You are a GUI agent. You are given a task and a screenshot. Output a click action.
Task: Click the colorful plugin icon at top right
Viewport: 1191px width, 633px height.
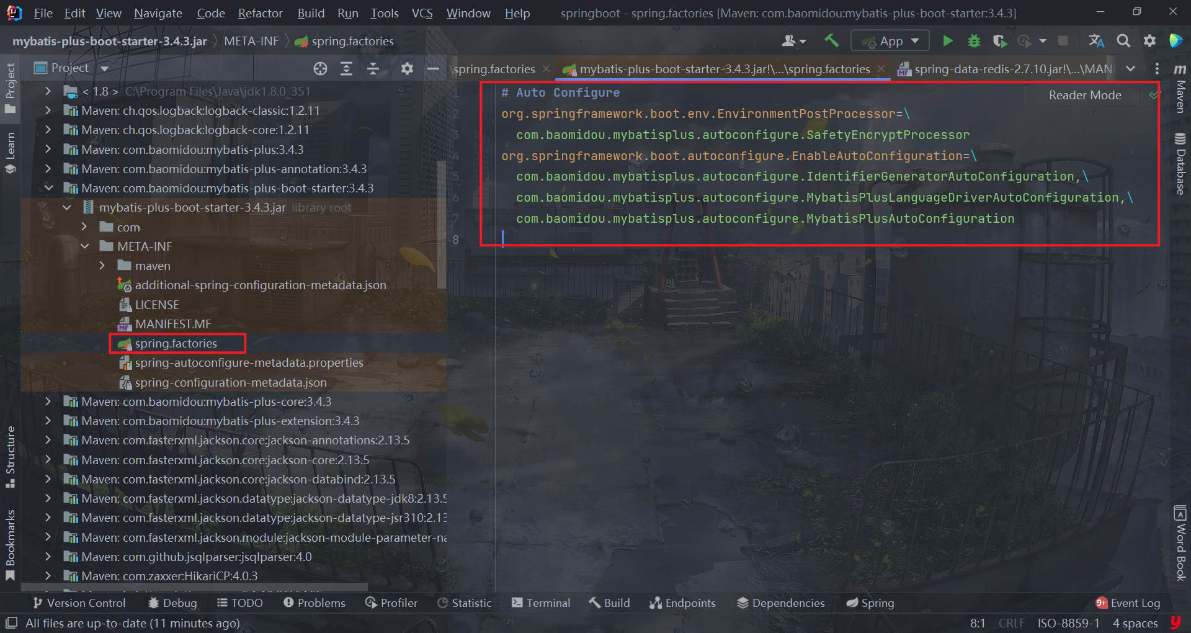click(x=1175, y=41)
